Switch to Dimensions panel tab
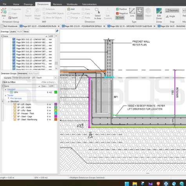 point(22,74)
